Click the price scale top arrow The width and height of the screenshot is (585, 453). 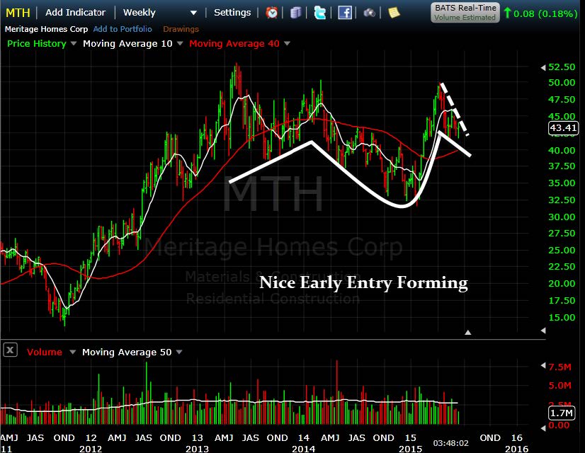[x=543, y=67]
